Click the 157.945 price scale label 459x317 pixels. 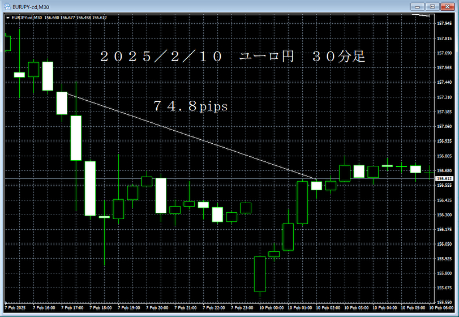[444, 23]
